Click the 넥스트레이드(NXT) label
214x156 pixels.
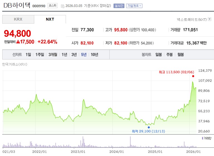[x=192, y=19]
